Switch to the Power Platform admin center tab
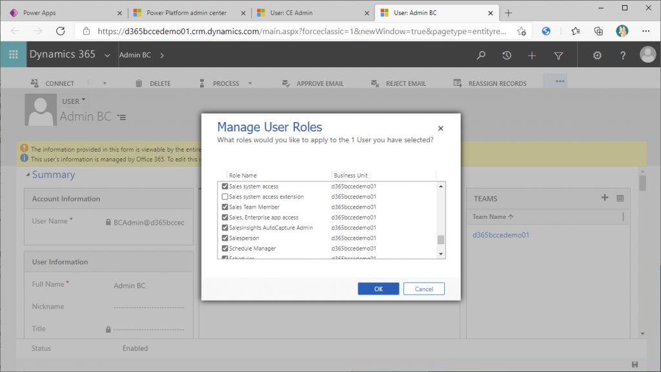The height and width of the screenshot is (372, 661). (x=189, y=13)
